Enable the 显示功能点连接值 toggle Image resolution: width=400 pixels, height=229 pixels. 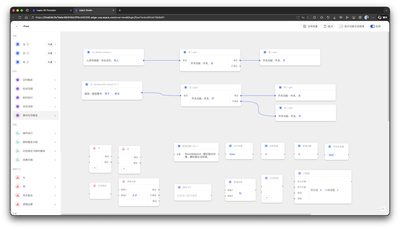[x=341, y=26]
